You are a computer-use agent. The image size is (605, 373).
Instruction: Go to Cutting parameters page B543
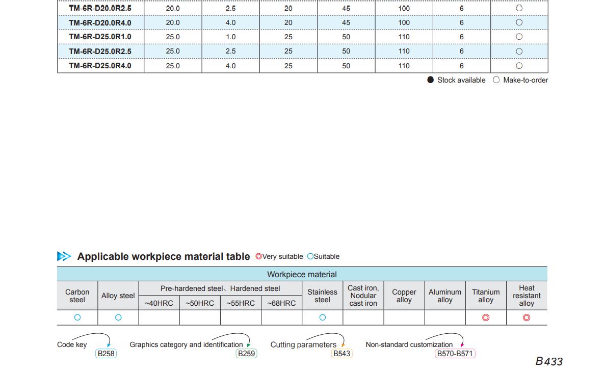[341, 353]
